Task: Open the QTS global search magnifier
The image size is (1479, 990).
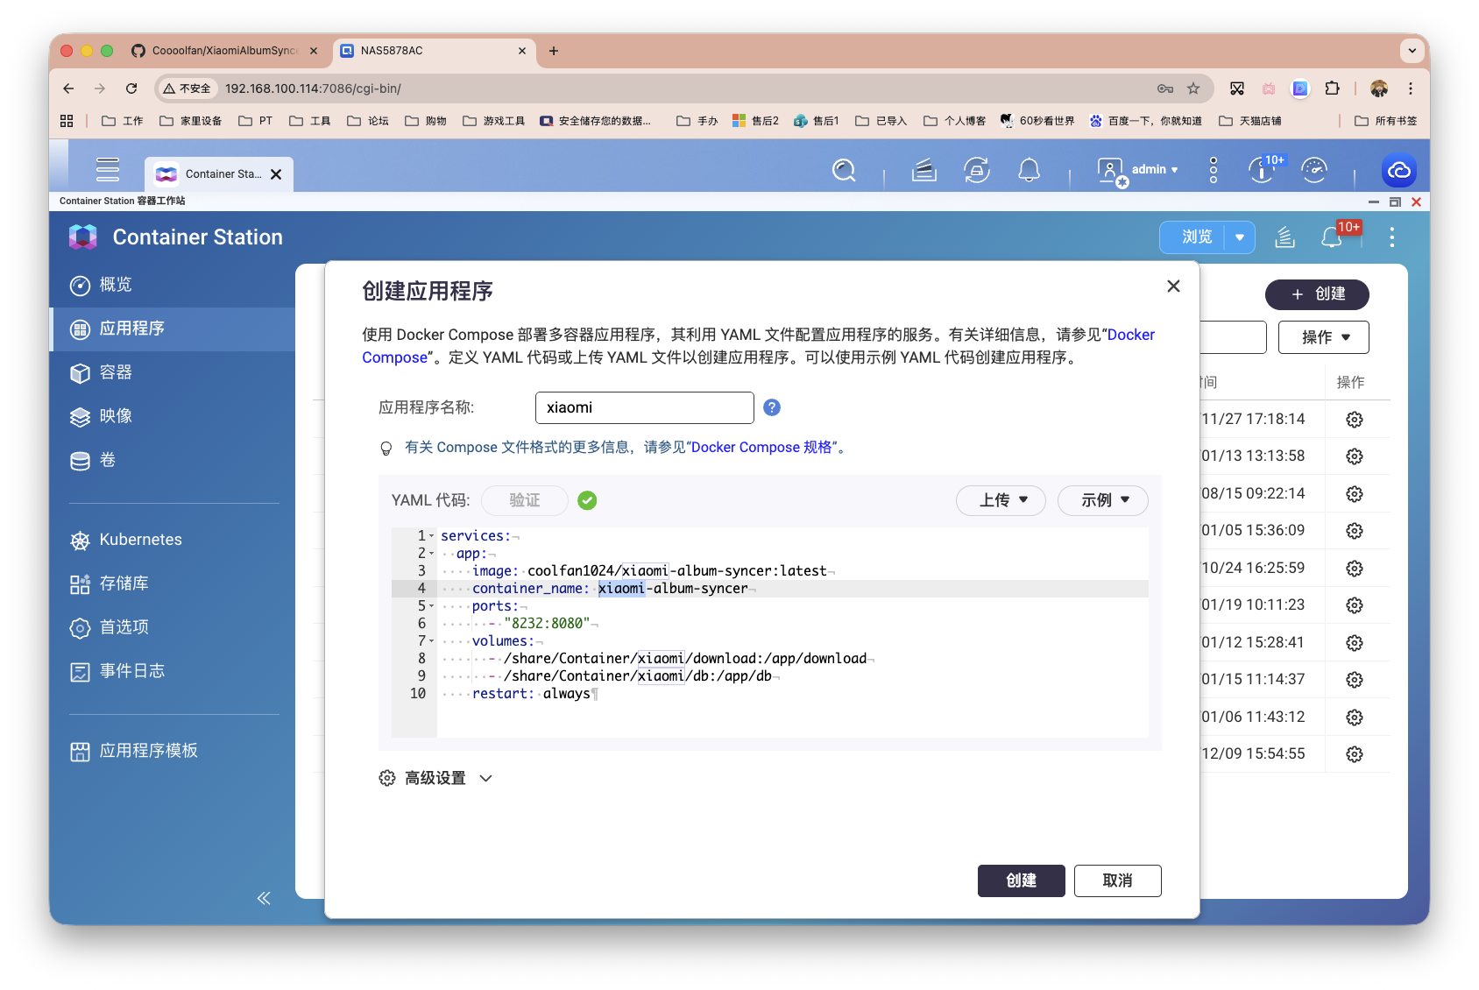Action: click(x=844, y=170)
